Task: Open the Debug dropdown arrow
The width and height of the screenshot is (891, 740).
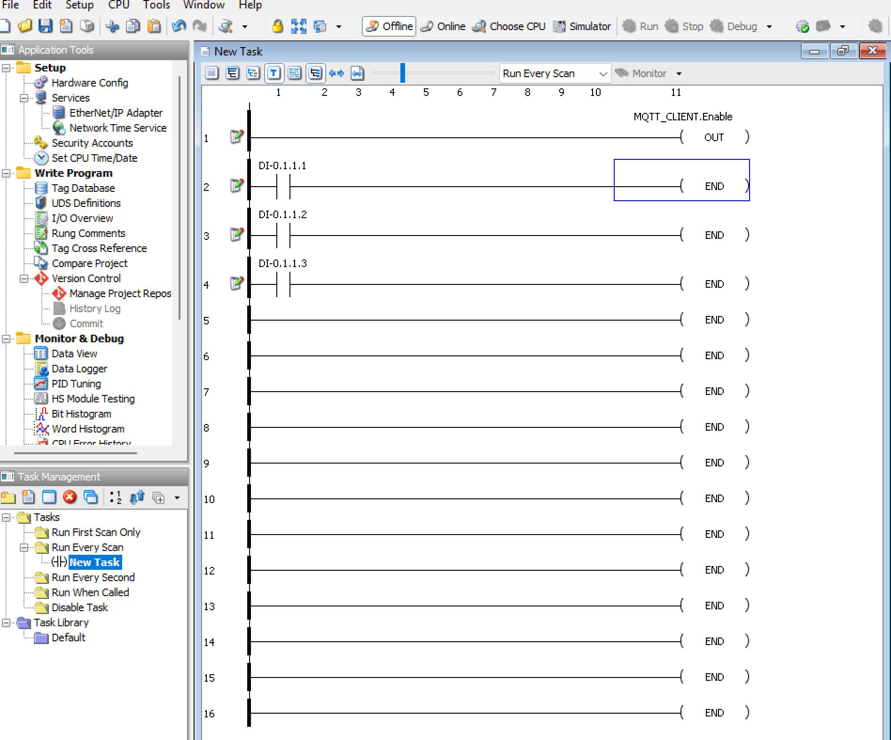Action: coord(769,27)
